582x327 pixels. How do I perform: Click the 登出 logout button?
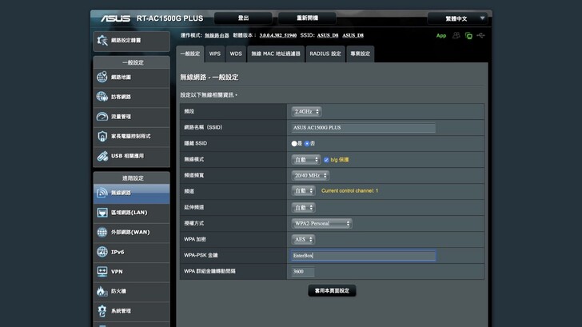pos(243,18)
